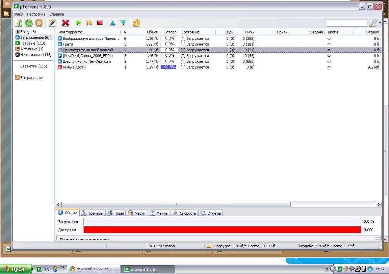Click the Add Torrent toolbar icon
Image resolution: width=389 pixels, height=274 pixels.
tap(18, 23)
